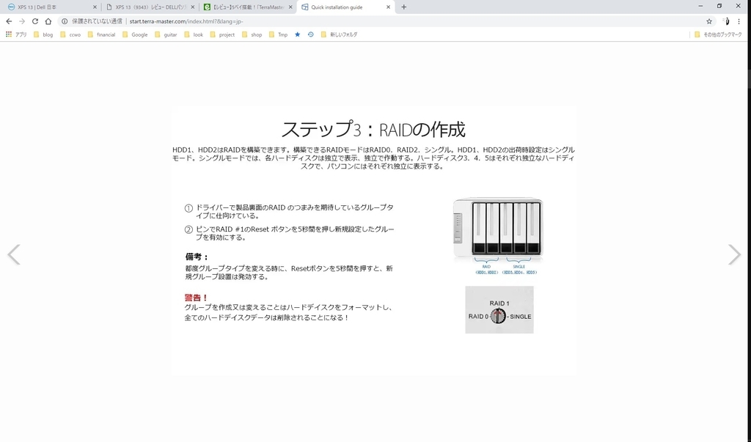Open the Google bookmarks folder
The image size is (751, 442).
(x=135, y=34)
